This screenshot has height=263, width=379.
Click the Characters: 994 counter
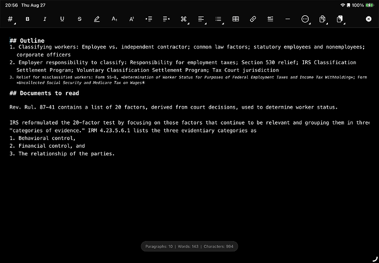tap(219, 247)
